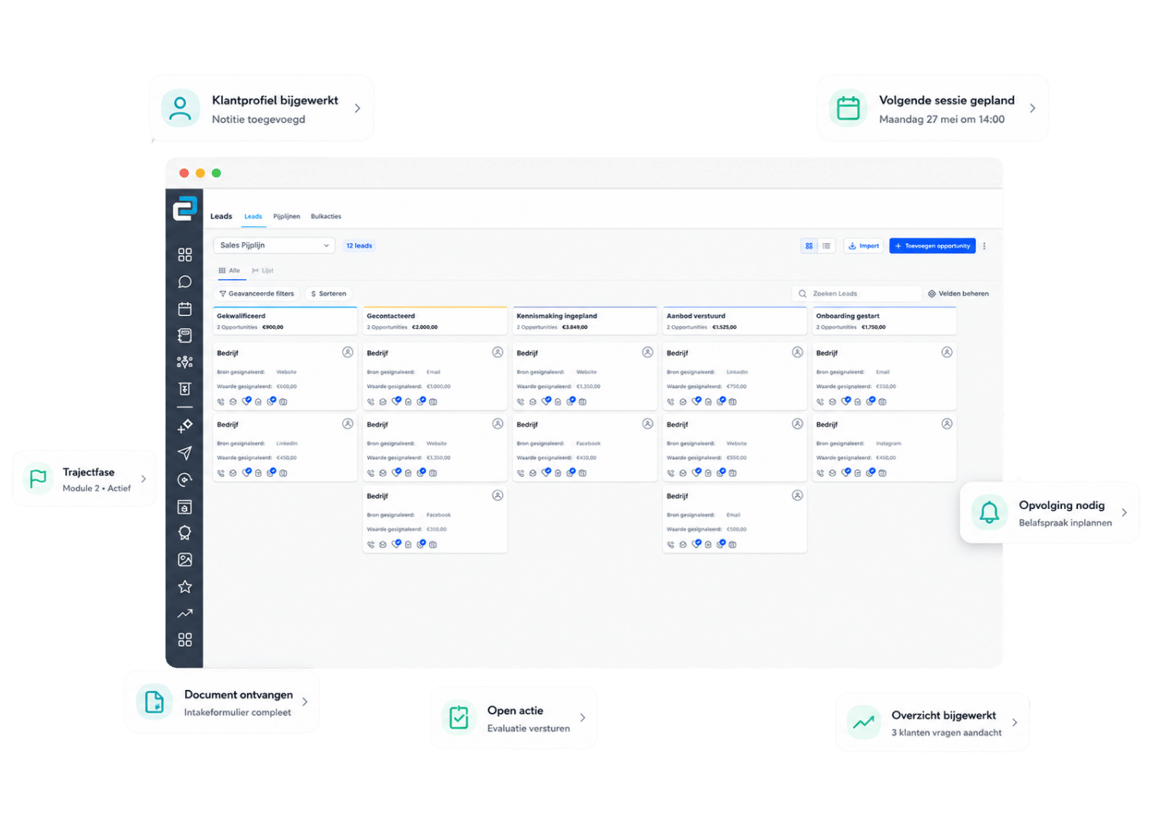Screen dimensions: 1151x828
Task: Open the dashboard grid icon below the logo
Action: (185, 255)
